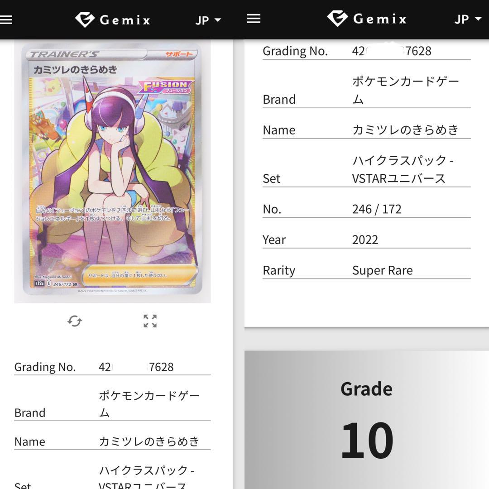This screenshot has height=489, width=489.
Task: Select the Name value in right screen
Action: tap(405, 130)
